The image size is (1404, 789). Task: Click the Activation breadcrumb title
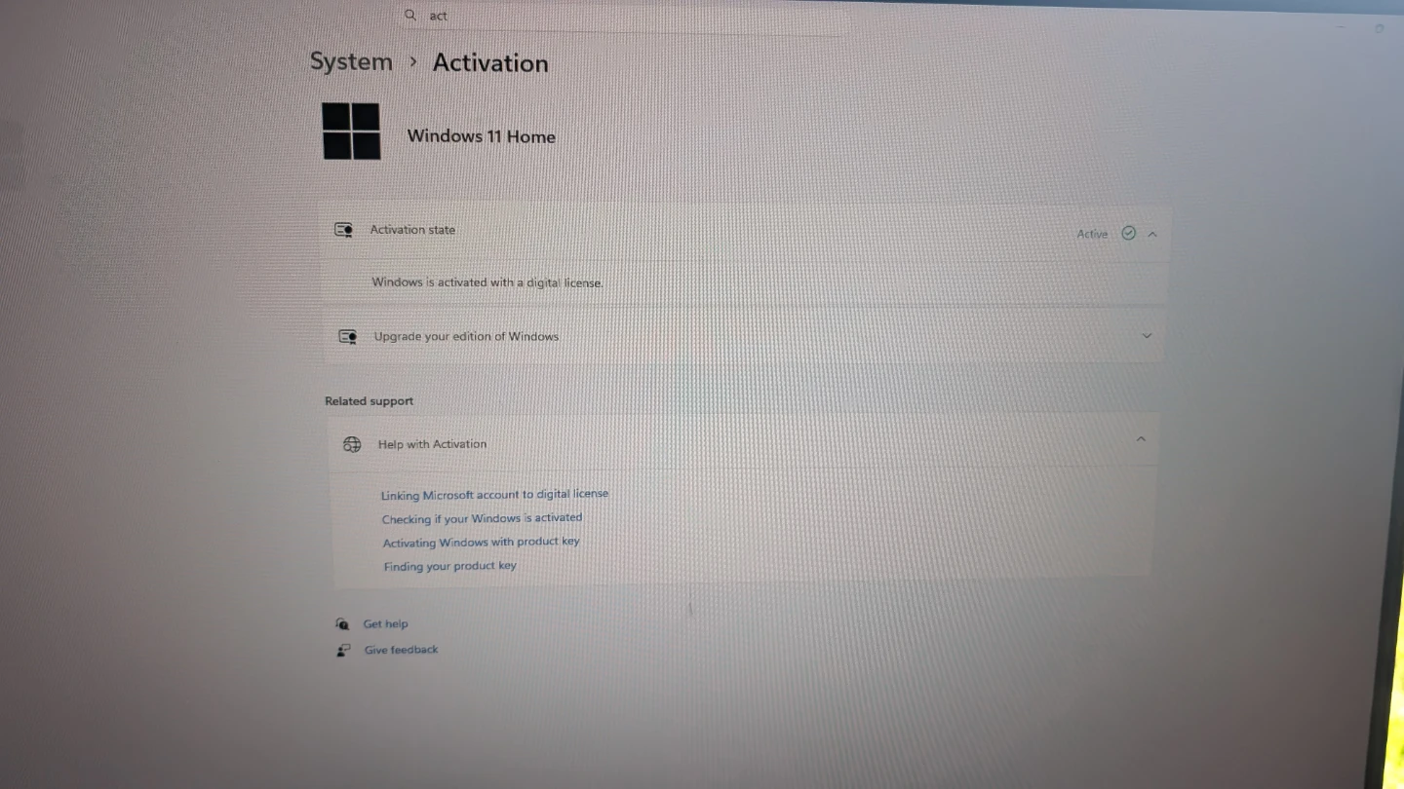point(490,63)
